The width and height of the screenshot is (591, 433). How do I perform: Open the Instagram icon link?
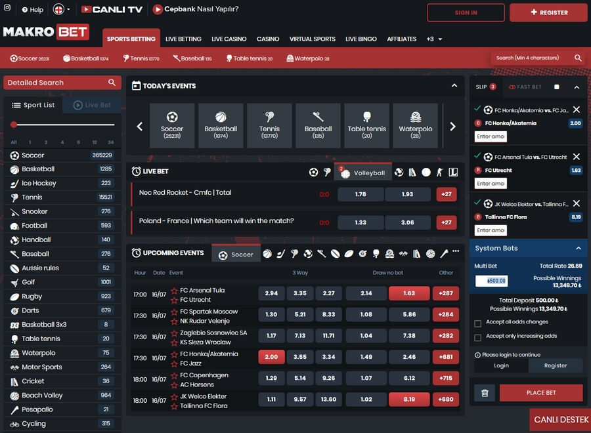[x=7, y=7]
